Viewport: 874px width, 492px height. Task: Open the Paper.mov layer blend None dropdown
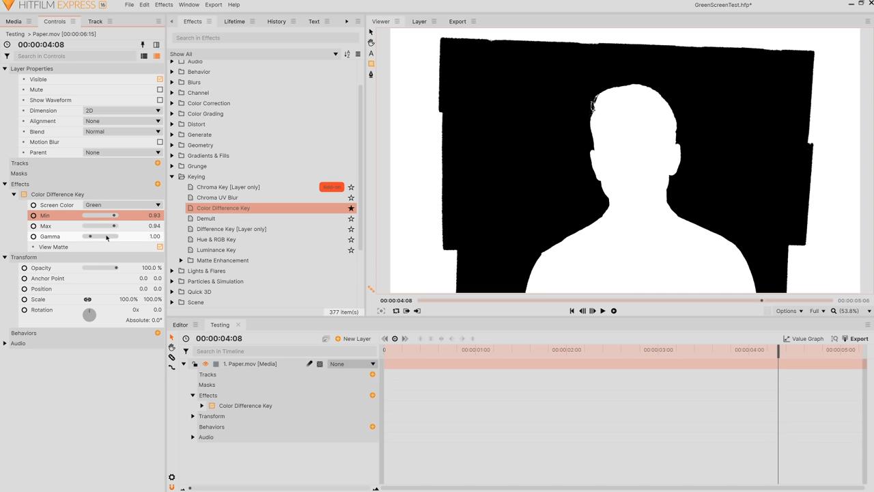pyautogui.click(x=352, y=364)
